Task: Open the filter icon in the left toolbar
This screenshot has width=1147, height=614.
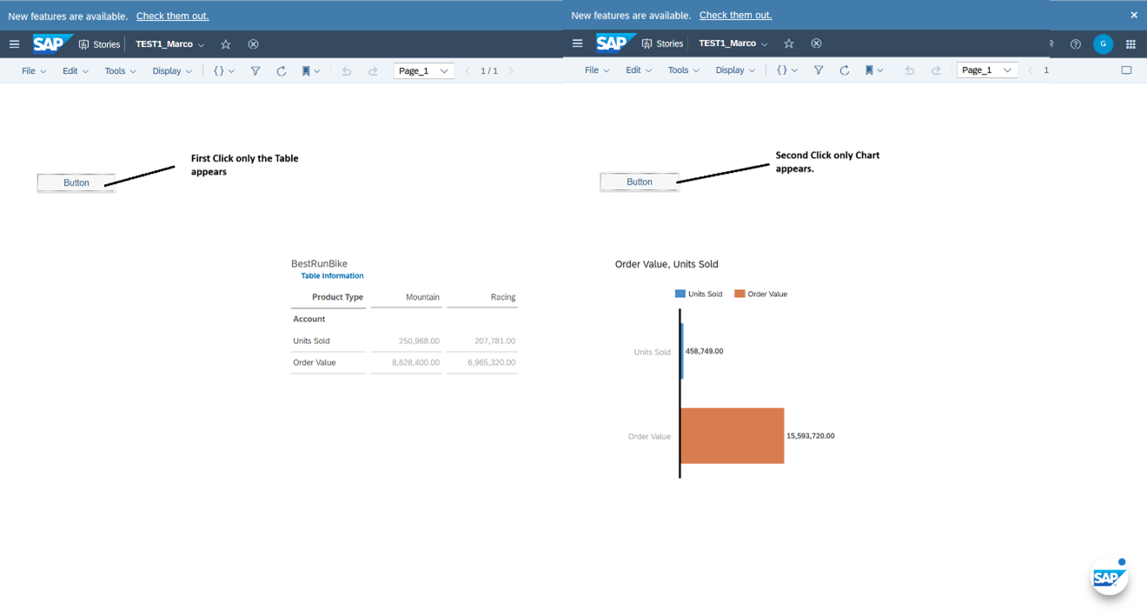Action: (254, 70)
